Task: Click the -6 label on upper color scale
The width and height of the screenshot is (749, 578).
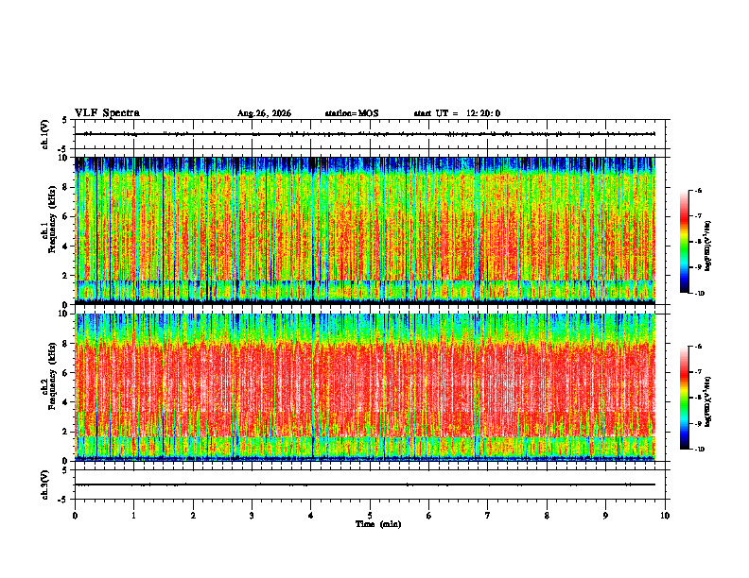Action: click(699, 190)
